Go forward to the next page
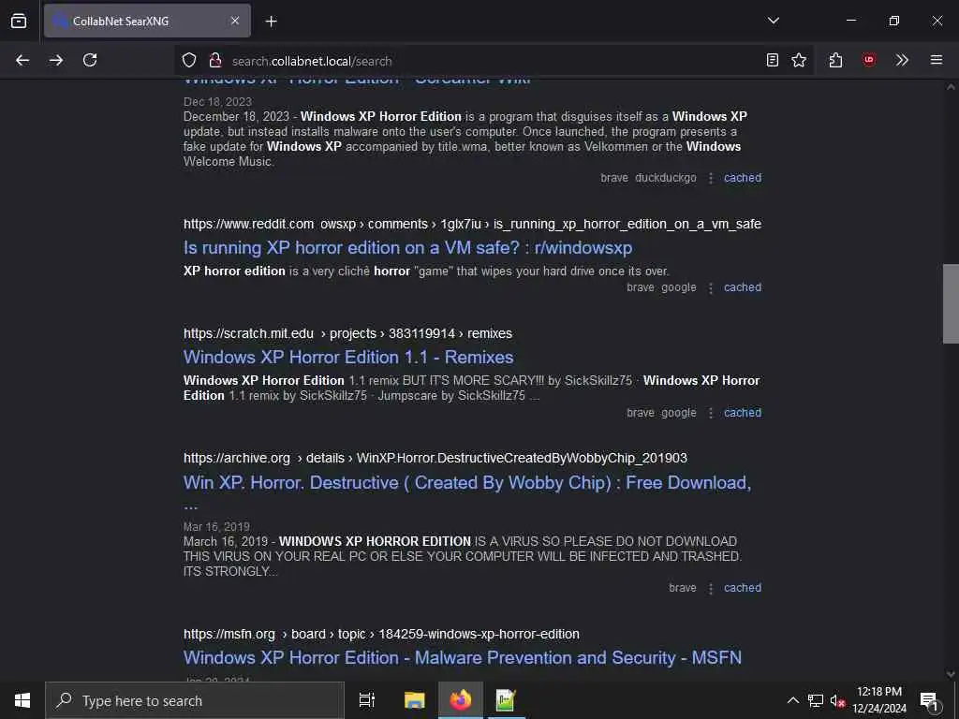 coord(56,60)
